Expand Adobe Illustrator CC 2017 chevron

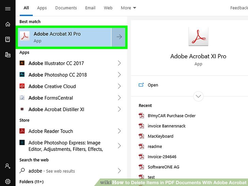(120, 63)
